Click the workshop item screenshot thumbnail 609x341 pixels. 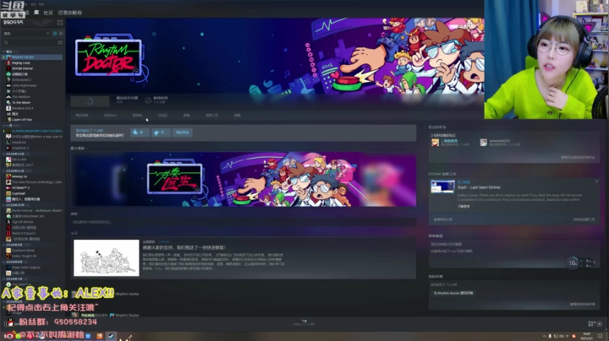(x=442, y=187)
